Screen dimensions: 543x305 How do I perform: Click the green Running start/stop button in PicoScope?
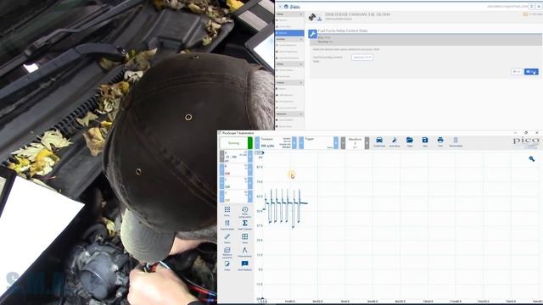click(x=236, y=143)
